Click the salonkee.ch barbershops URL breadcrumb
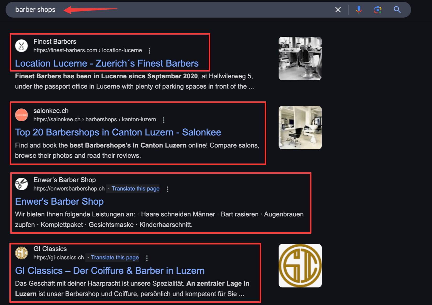Screen dimensions: 432x305 tap(95, 119)
